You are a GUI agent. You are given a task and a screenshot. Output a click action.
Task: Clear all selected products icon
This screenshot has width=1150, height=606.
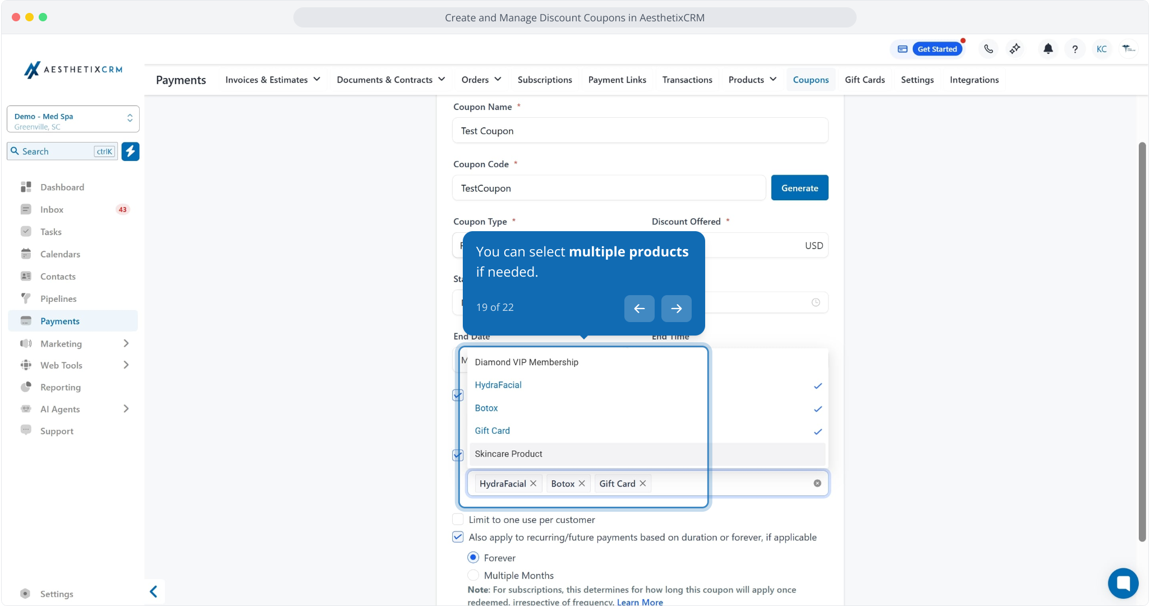tap(817, 483)
